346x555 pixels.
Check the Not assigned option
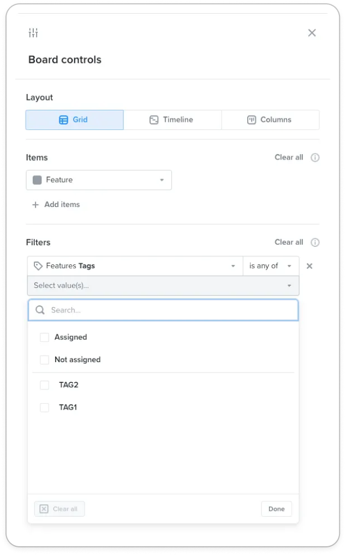point(44,360)
